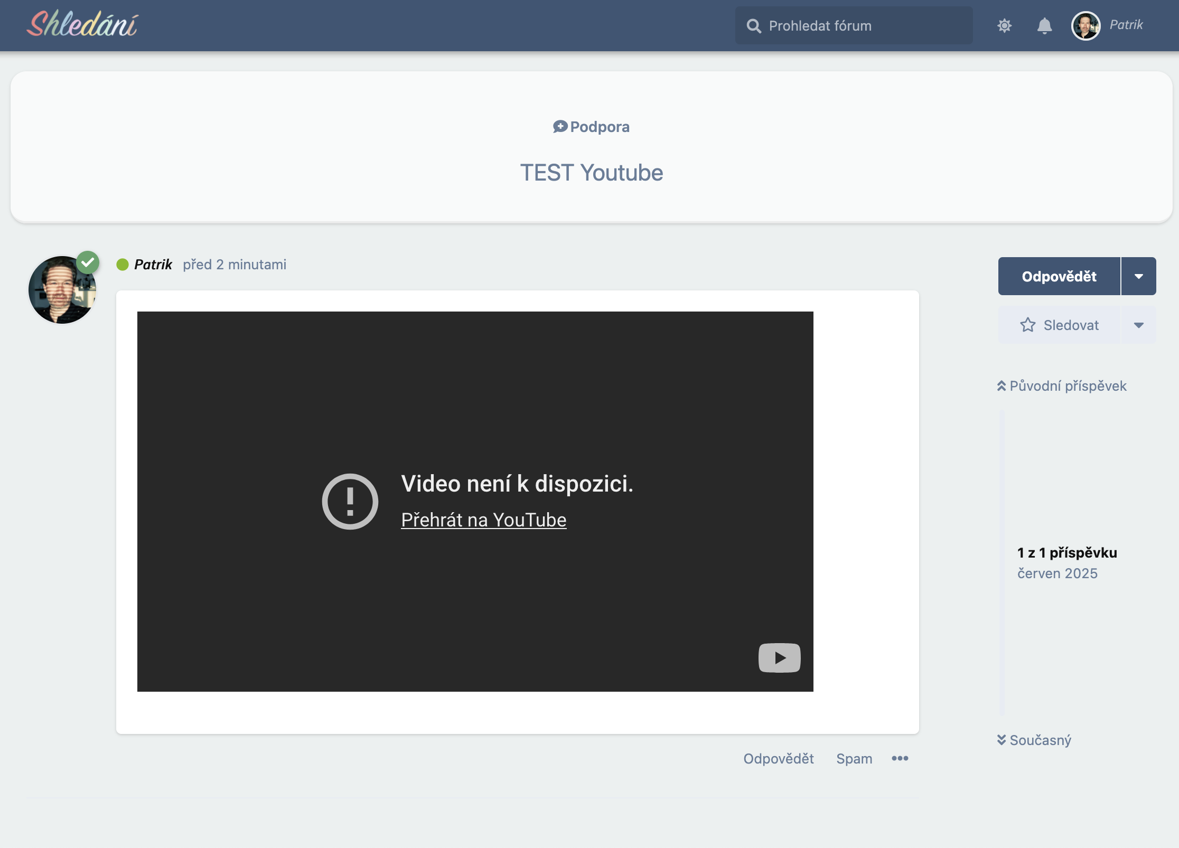Click the Odpovědět primary button

pos(1059,276)
